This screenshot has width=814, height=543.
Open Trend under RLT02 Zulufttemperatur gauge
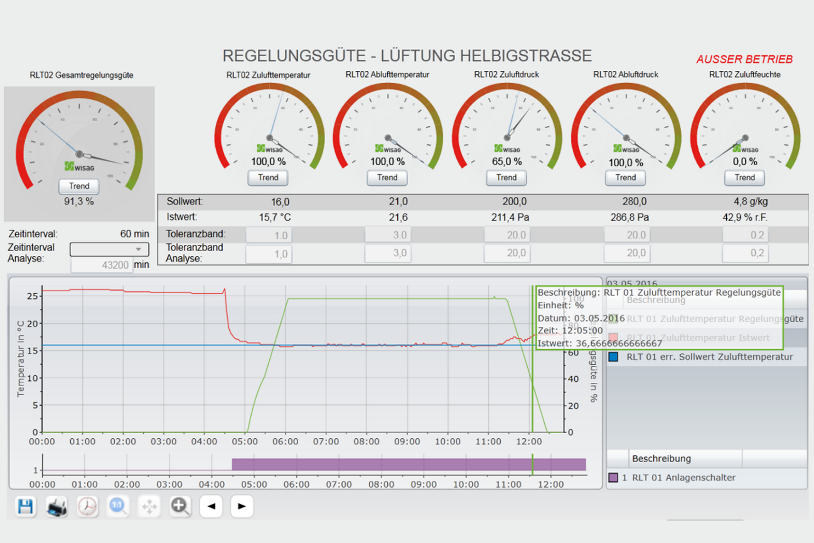(x=268, y=177)
